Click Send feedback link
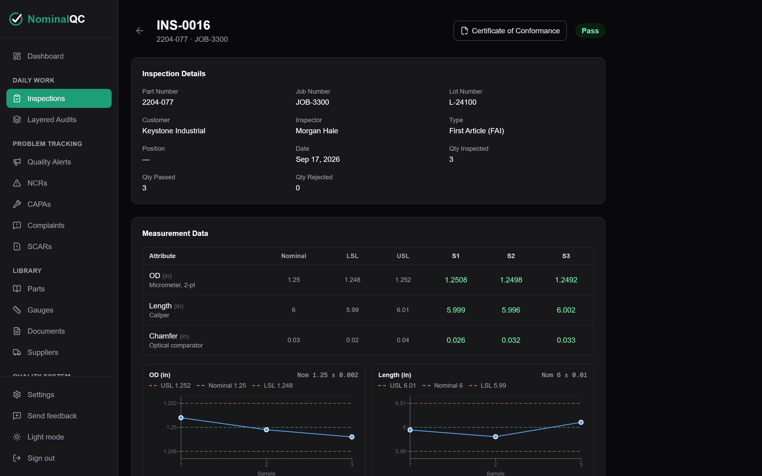 point(59,416)
